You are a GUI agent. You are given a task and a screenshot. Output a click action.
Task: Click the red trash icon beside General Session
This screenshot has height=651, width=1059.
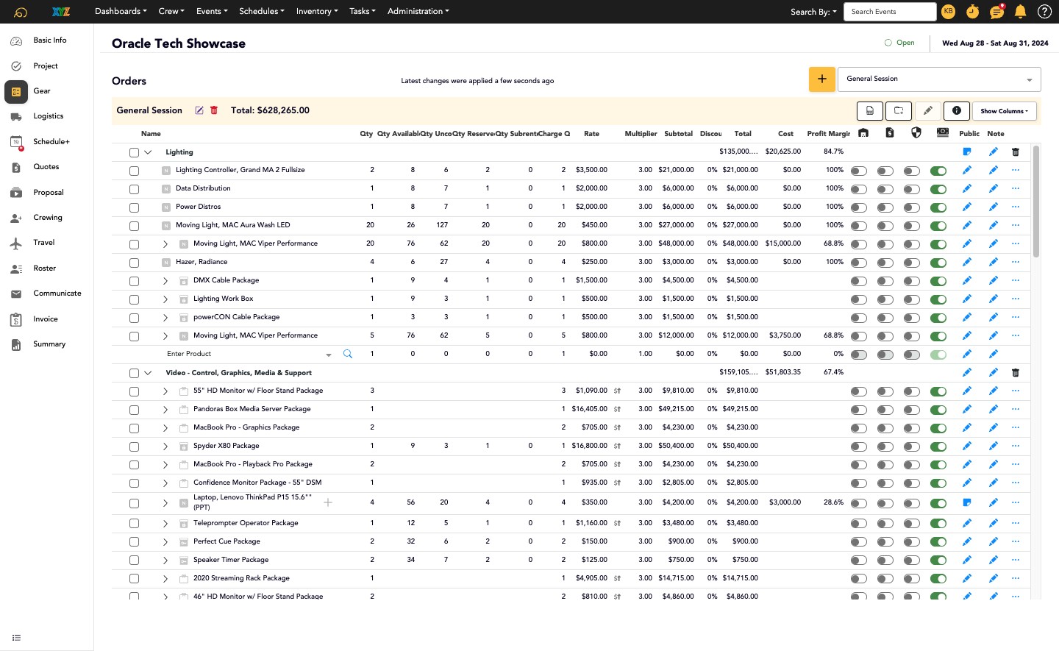(214, 110)
